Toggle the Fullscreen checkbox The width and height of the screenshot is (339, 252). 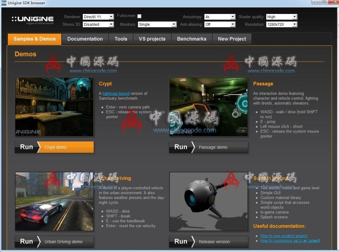coord(139,16)
